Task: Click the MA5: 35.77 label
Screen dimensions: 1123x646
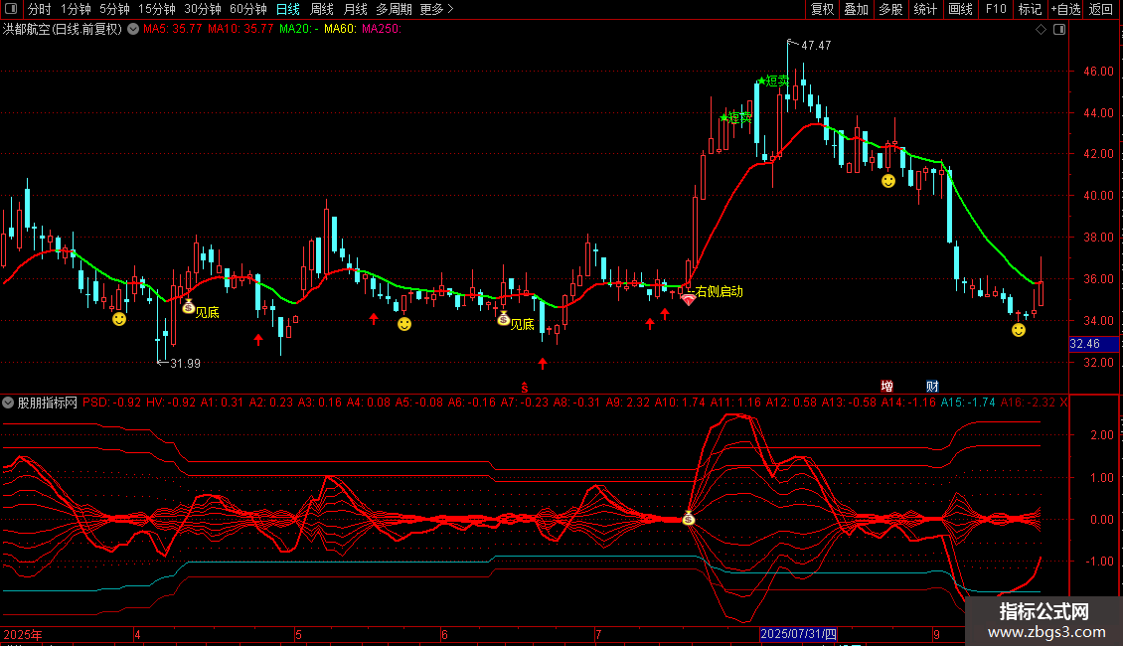Action: [x=173, y=29]
